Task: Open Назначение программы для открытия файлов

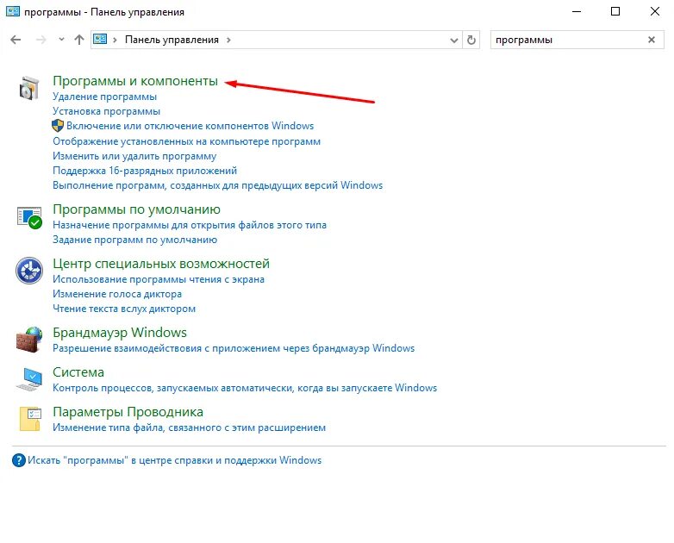Action: coord(190,225)
